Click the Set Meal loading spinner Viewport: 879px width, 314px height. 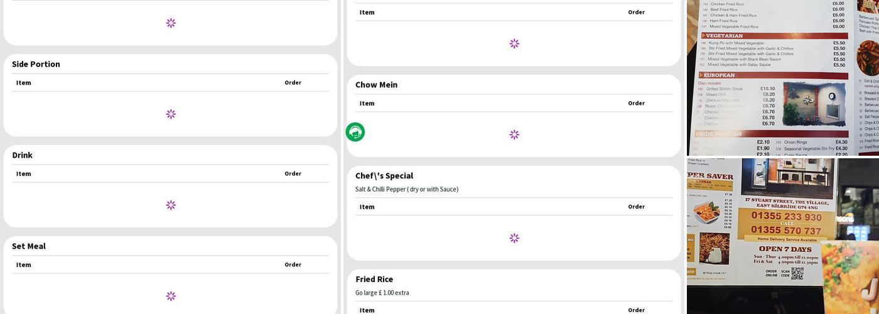click(171, 296)
